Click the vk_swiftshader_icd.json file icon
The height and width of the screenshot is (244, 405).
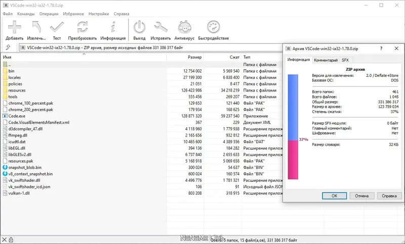click(5, 187)
